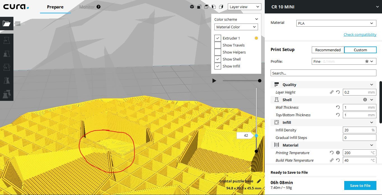This screenshot has width=382, height=195.
Task: Click the info icon in Shell header
Action: [365, 100]
